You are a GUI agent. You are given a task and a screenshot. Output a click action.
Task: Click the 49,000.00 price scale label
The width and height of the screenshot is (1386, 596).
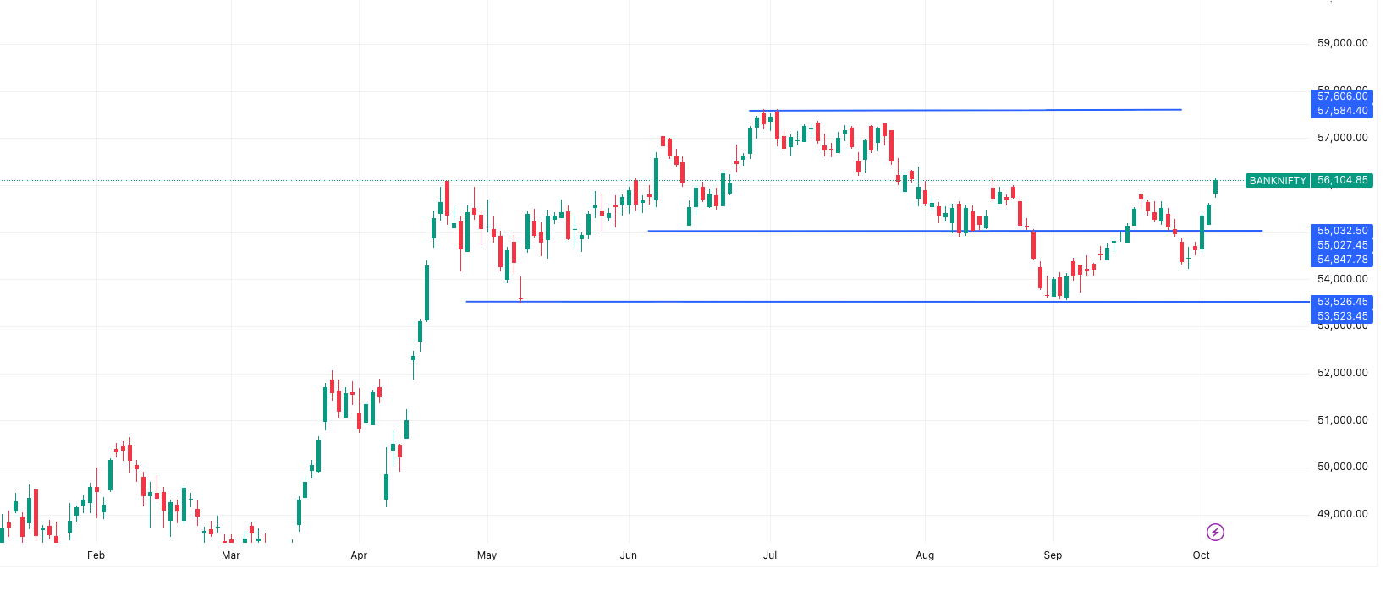(1342, 514)
